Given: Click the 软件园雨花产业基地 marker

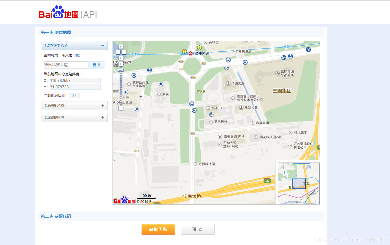Looking at the screenshot, I should point(129,84).
